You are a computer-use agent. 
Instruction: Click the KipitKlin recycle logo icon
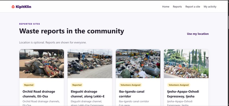(x=13, y=7)
